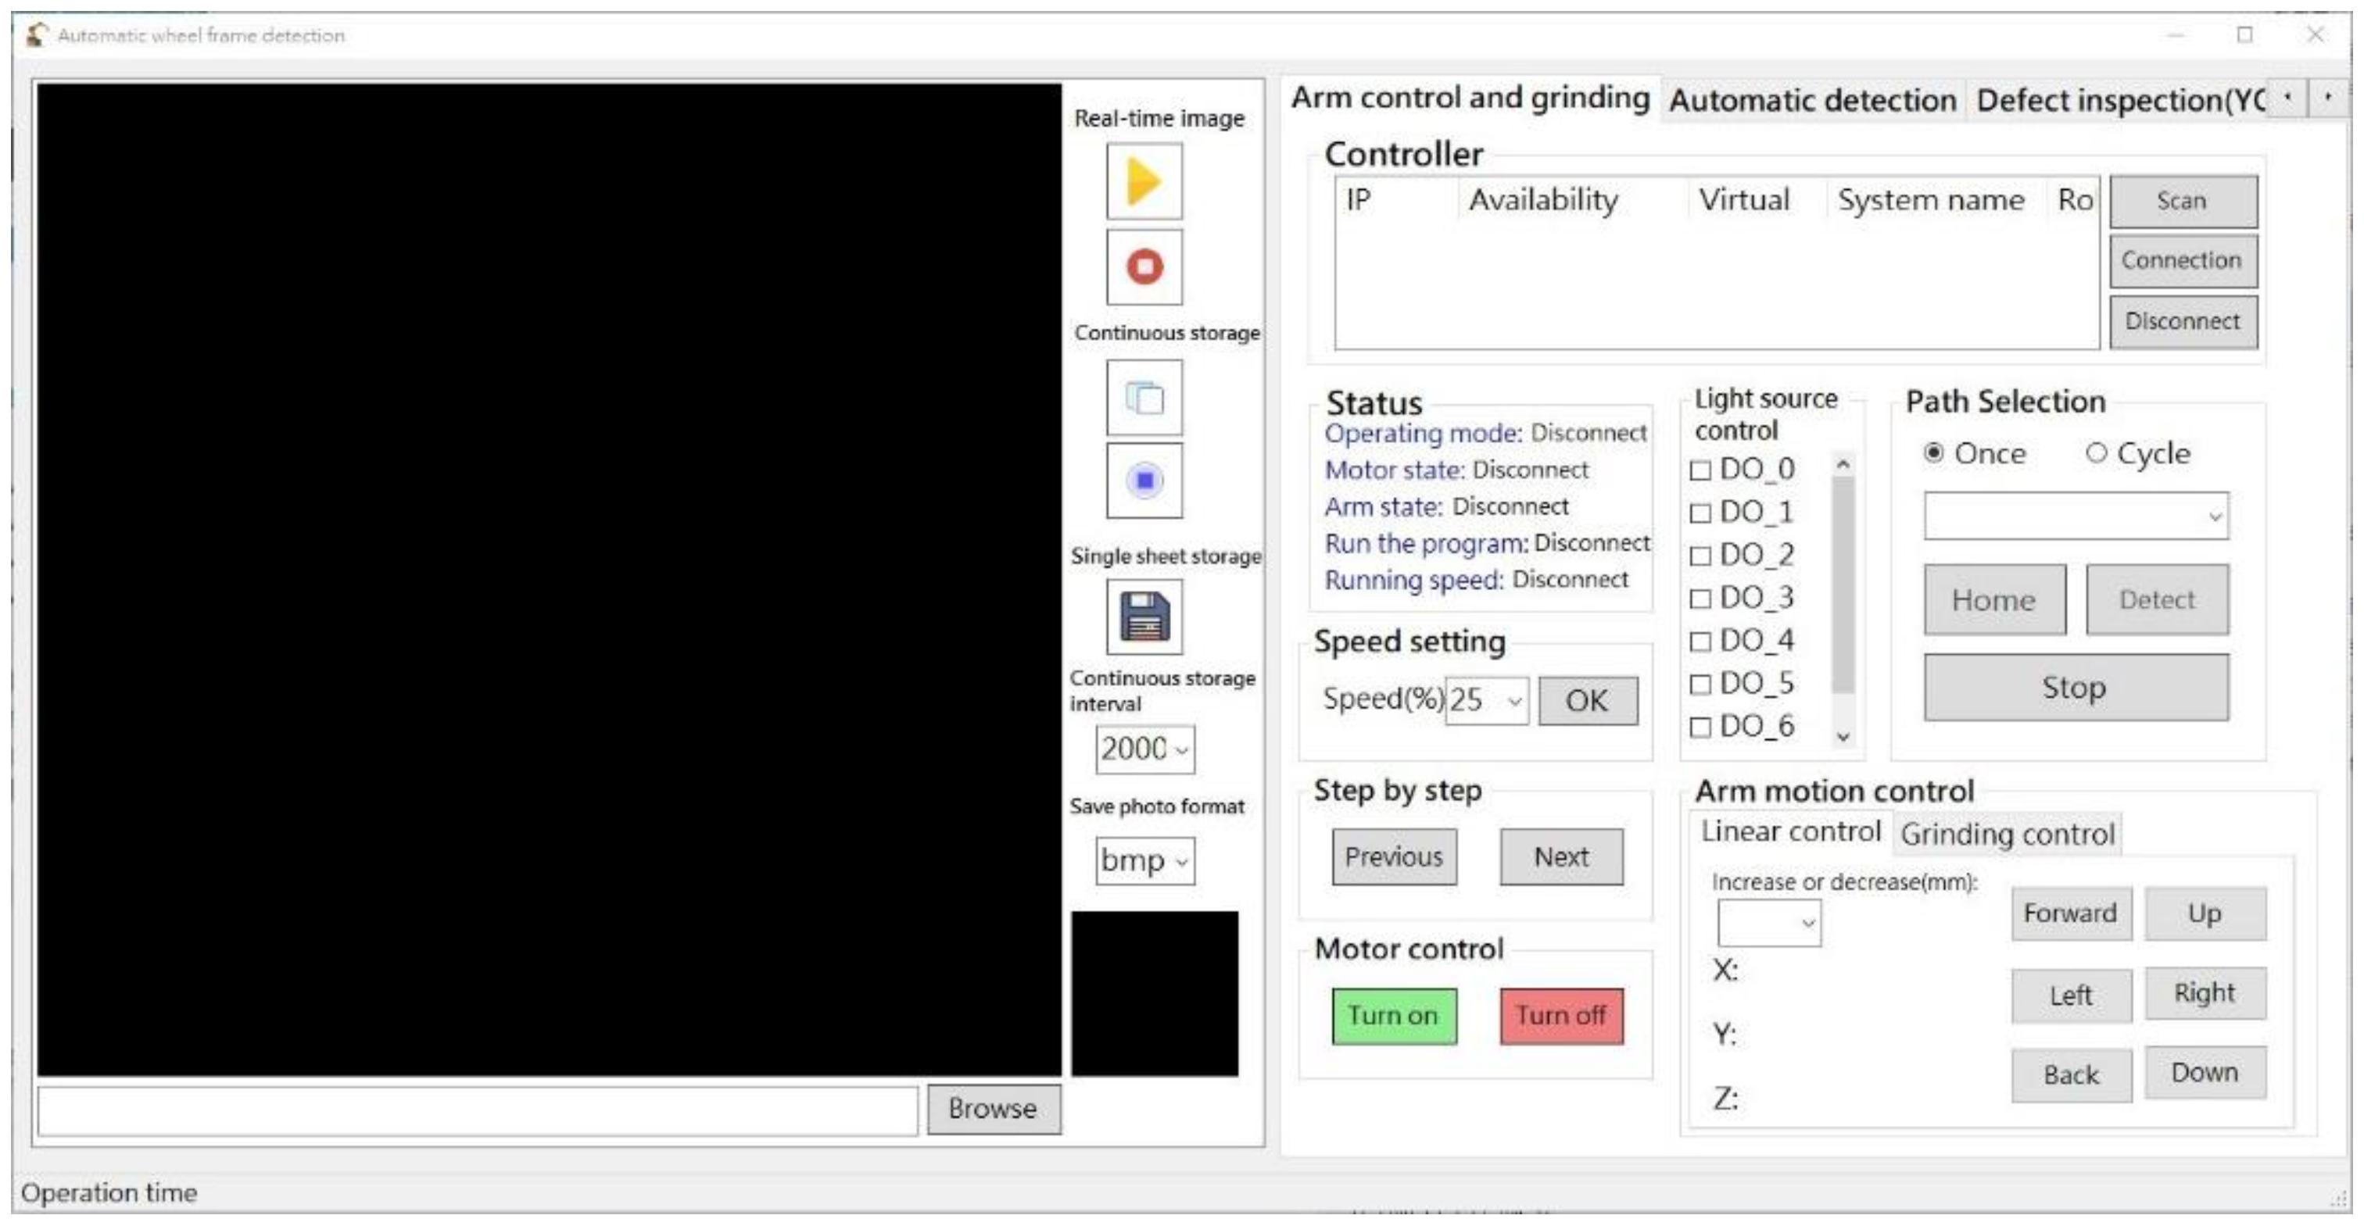Start continuous storage copy icon
Image resolution: width=2364 pixels, height=1226 pixels.
pyautogui.click(x=1144, y=398)
